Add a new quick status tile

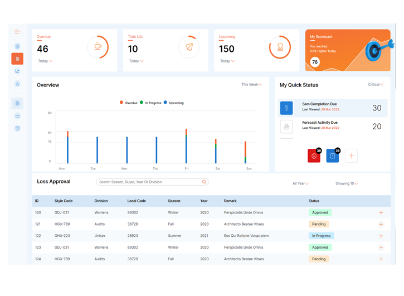click(x=351, y=156)
